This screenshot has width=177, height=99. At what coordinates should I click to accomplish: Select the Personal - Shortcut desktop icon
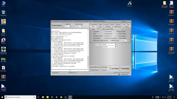click(x=171, y=4)
